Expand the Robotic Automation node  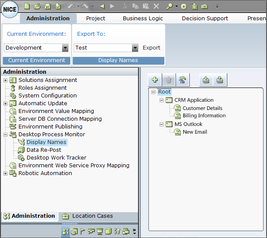coord(5,173)
